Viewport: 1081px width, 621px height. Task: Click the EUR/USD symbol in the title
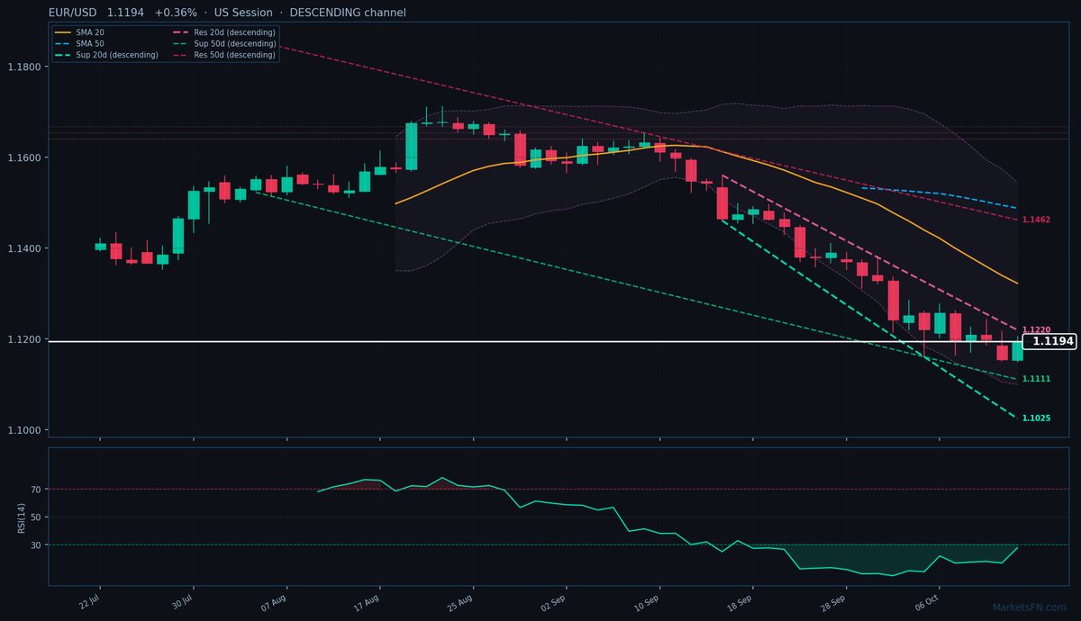(x=74, y=13)
